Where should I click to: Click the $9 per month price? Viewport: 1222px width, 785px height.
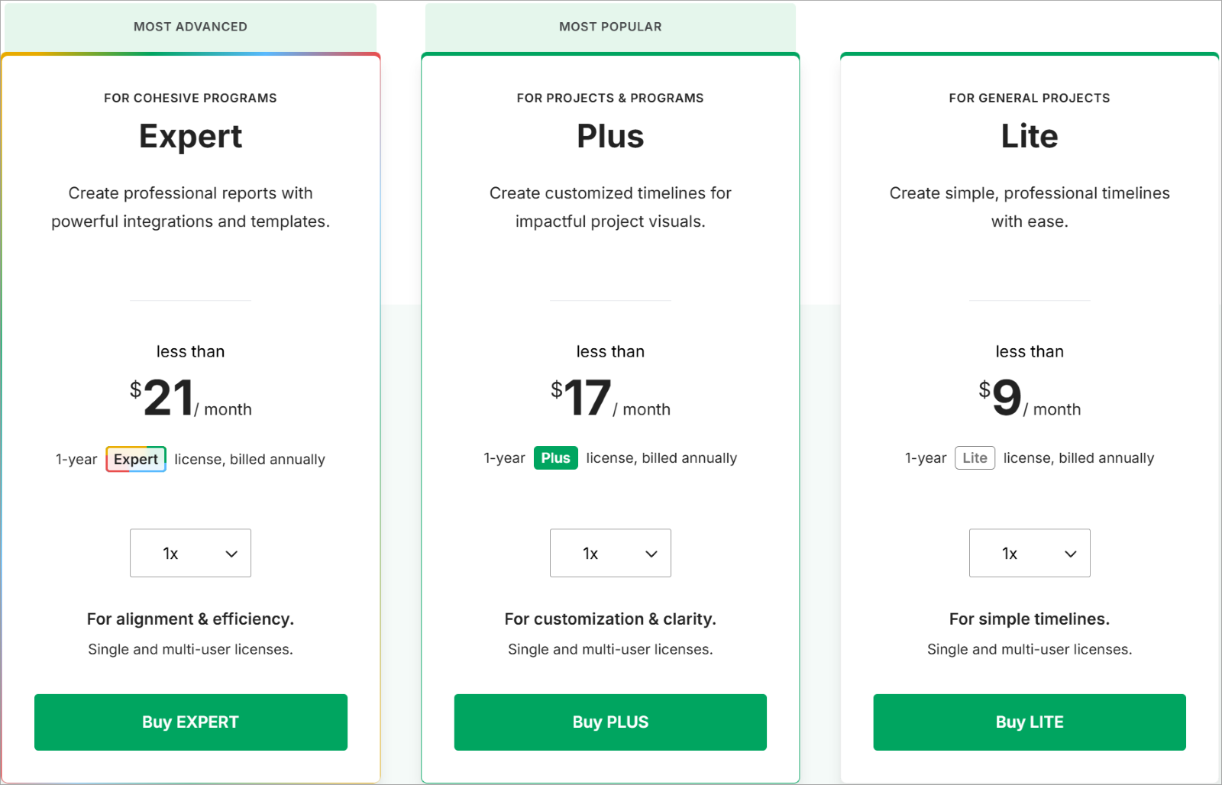pos(1029,399)
